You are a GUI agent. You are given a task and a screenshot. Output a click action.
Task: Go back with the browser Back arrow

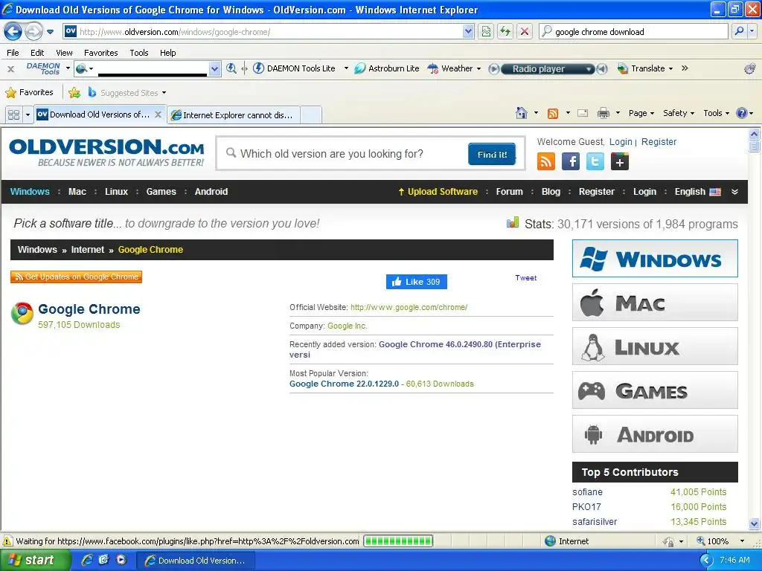click(13, 32)
